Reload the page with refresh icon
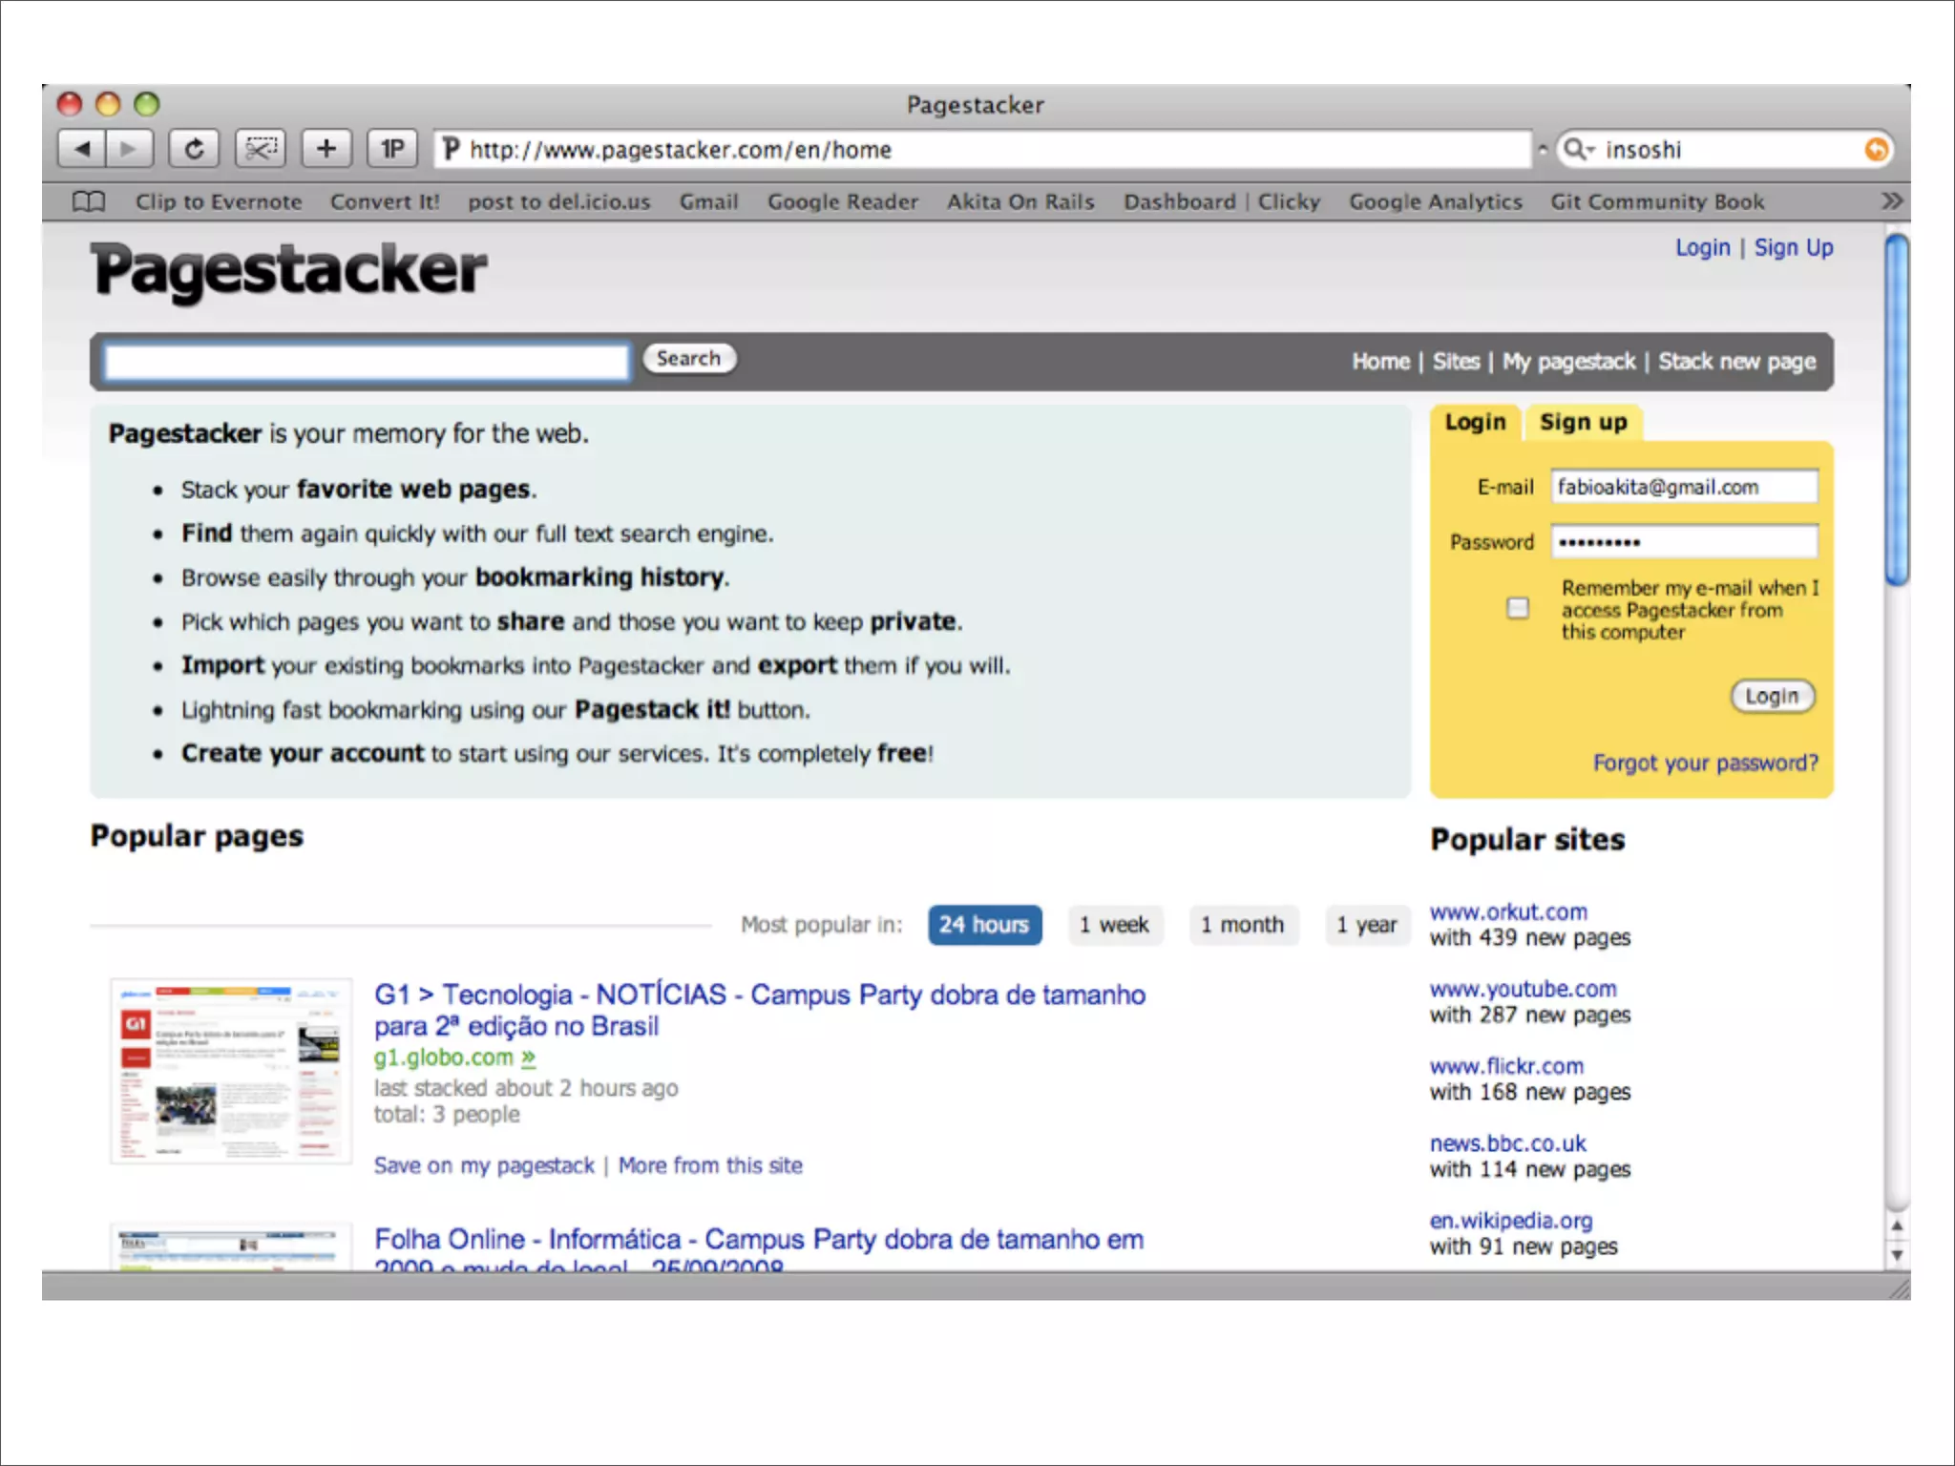This screenshot has height=1466, width=1955. pos(194,149)
